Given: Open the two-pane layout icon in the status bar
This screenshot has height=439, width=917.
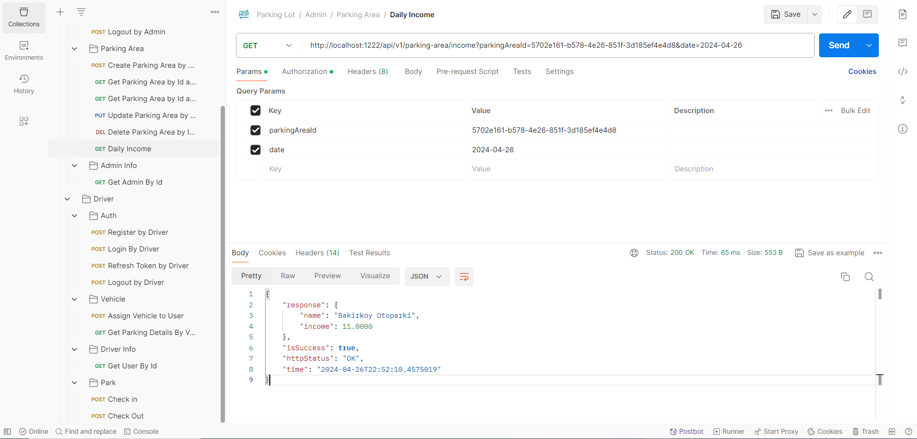Looking at the screenshot, I should coord(892,431).
